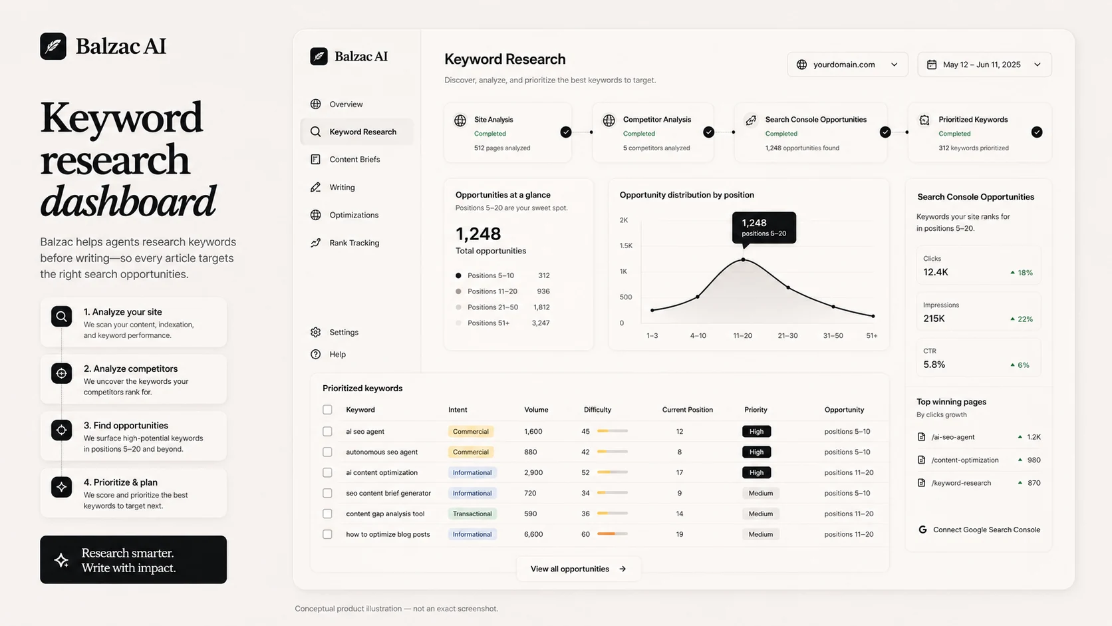Click the difficulty bar for how to optimize blog posts
The image size is (1112, 626).
[x=613, y=534]
